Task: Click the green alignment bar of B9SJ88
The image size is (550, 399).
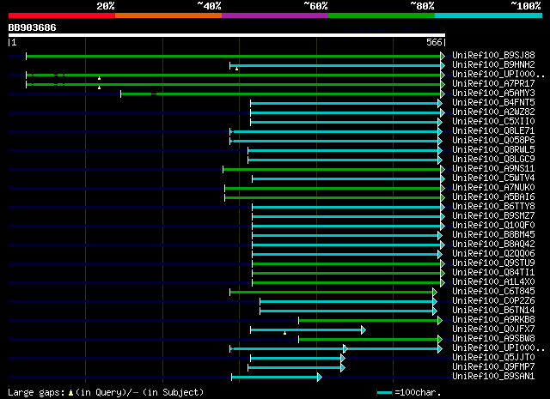Action: (233, 56)
